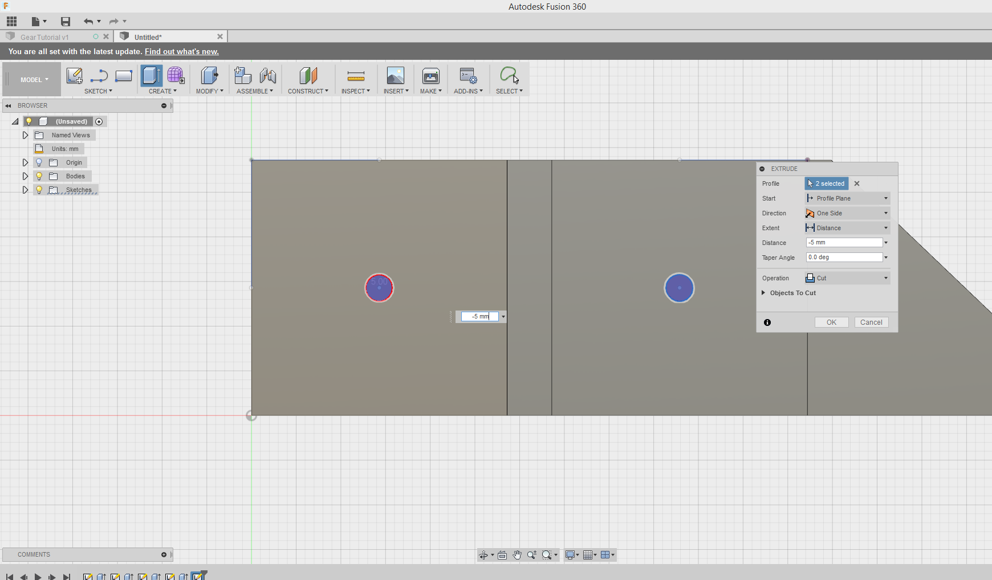Click the Create Form purple icon
Image resolution: width=992 pixels, height=580 pixels.
tap(176, 76)
